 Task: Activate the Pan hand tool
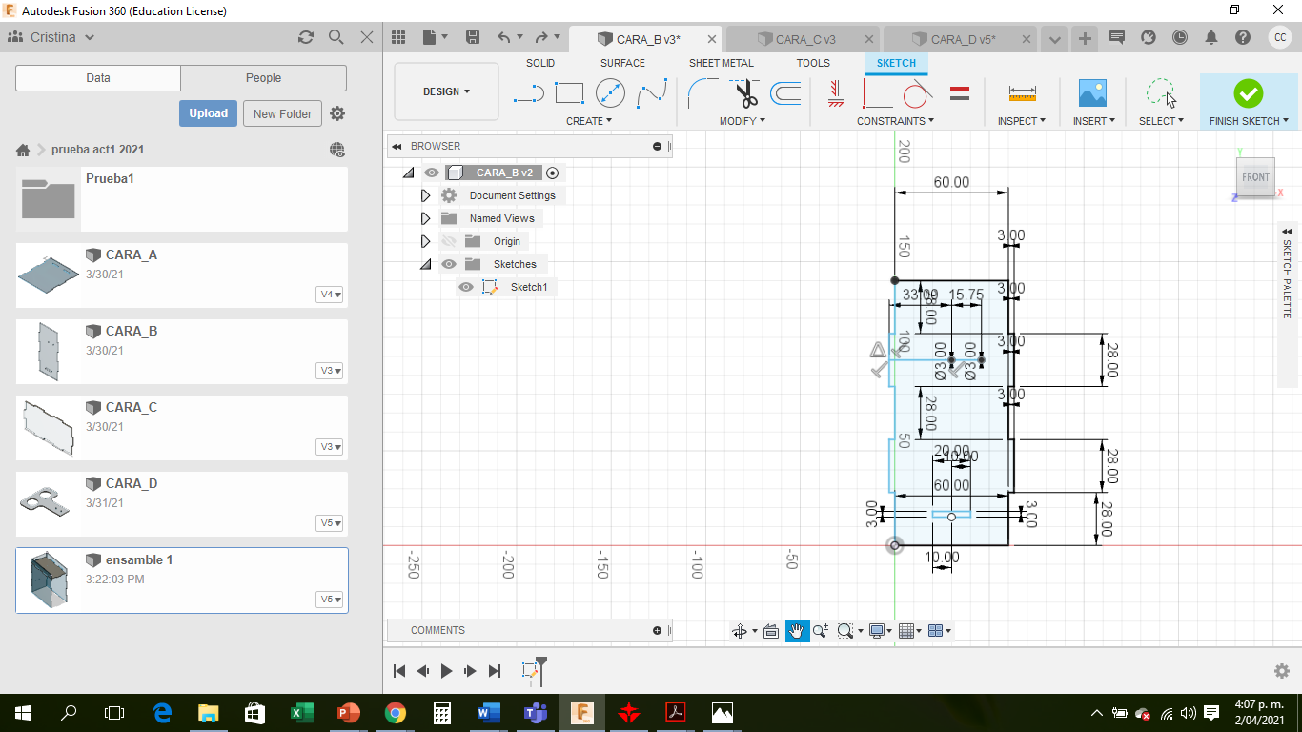797,631
